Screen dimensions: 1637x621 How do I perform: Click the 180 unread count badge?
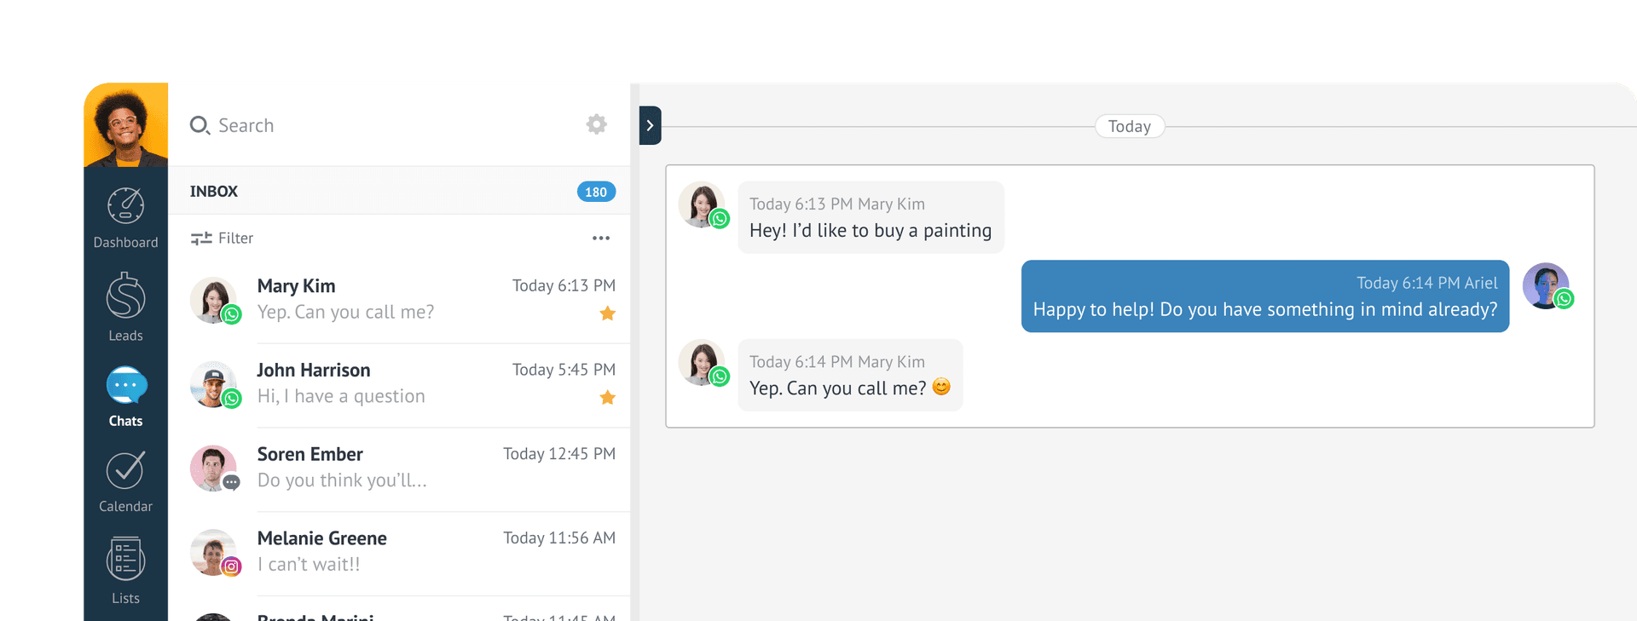pyautogui.click(x=596, y=192)
